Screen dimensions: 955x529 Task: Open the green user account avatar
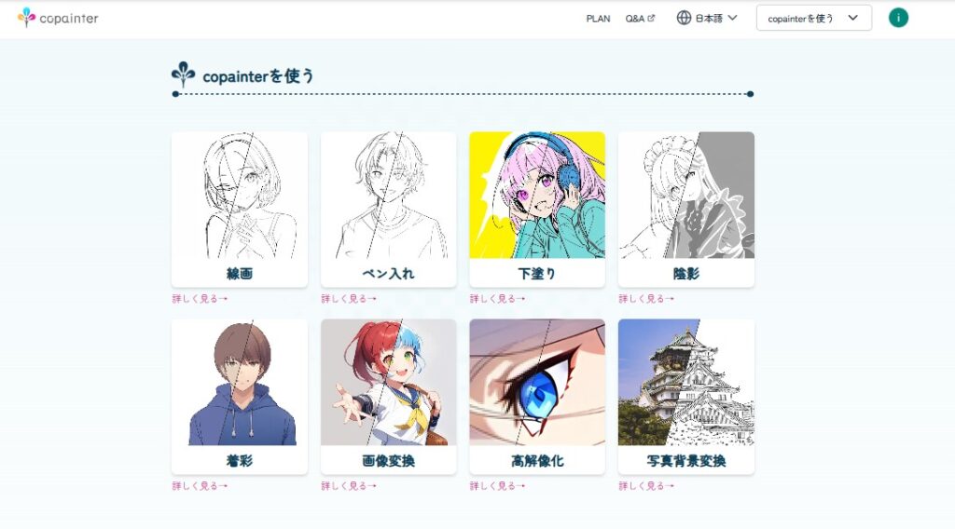[898, 18]
